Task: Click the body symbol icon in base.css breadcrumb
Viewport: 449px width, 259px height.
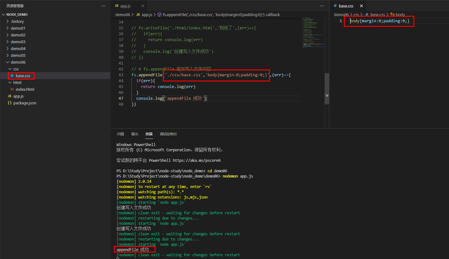Action: pos(392,15)
